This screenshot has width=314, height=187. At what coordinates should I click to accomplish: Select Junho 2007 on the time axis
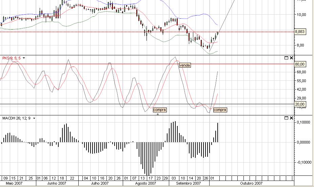[57, 183]
